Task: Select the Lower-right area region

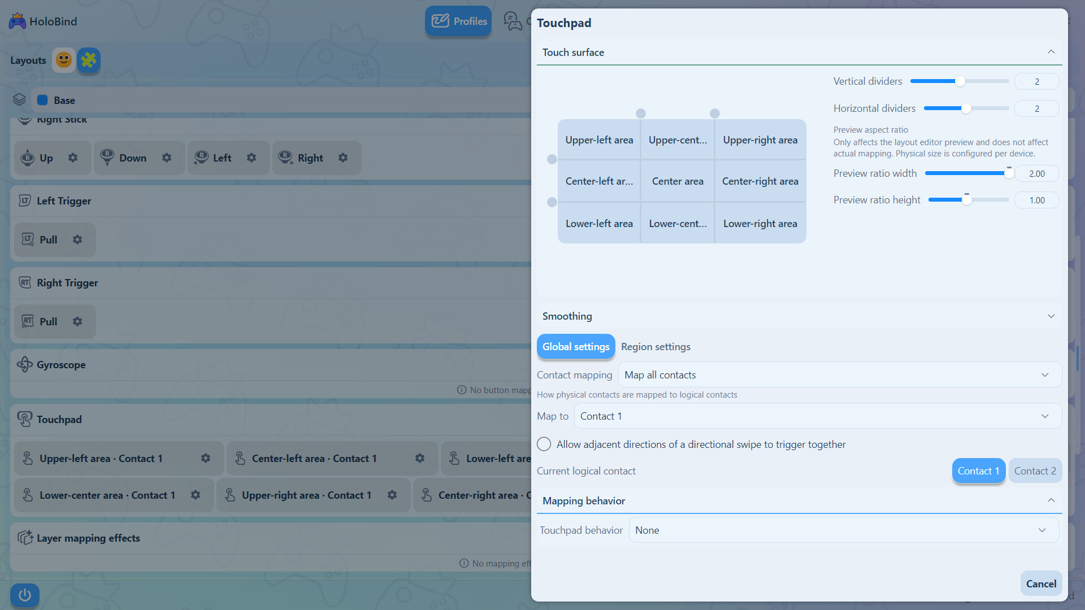Action: pos(760,223)
